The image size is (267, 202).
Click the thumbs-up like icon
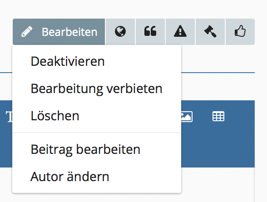pyautogui.click(x=240, y=32)
